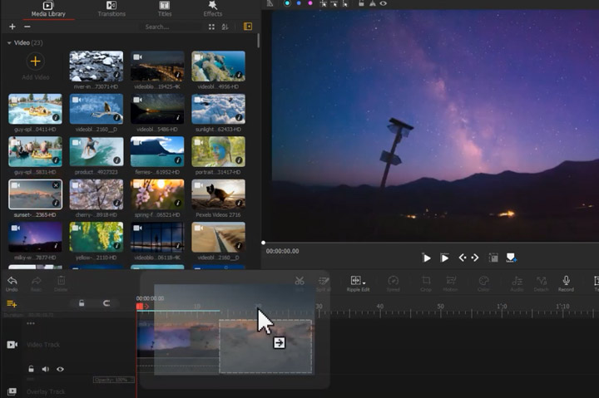599x398 pixels.
Task: Click the sort media icon
Action: (225, 27)
